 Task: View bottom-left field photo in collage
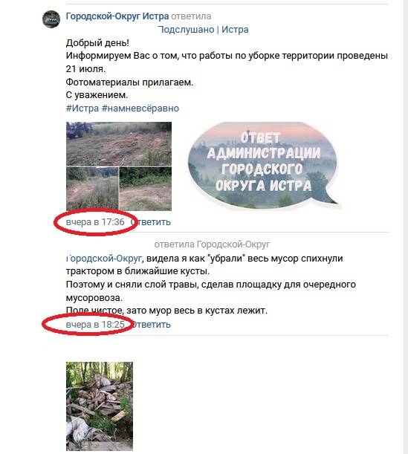[x=92, y=189]
